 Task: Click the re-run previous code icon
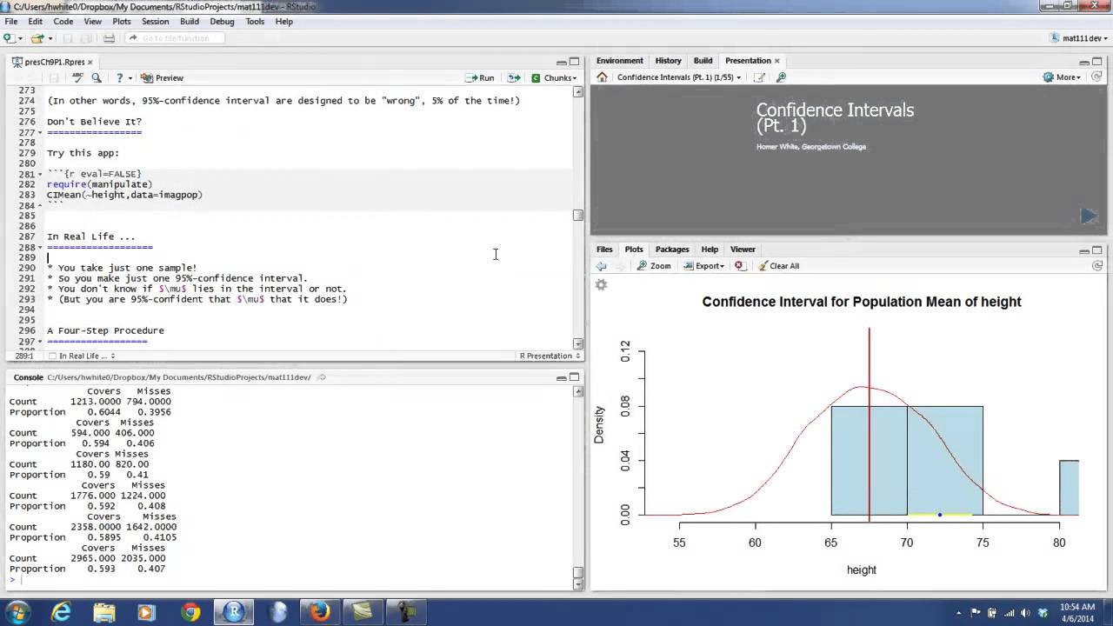tap(514, 77)
